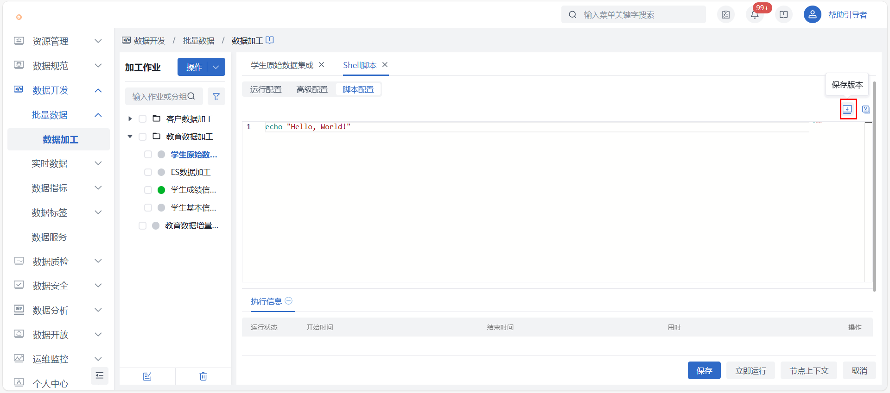Close the 学生原始数据集成 tab
Image resolution: width=890 pixels, height=393 pixels.
pos(321,65)
